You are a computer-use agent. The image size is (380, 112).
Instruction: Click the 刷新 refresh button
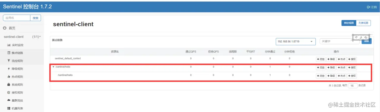pyautogui.click(x=367, y=41)
